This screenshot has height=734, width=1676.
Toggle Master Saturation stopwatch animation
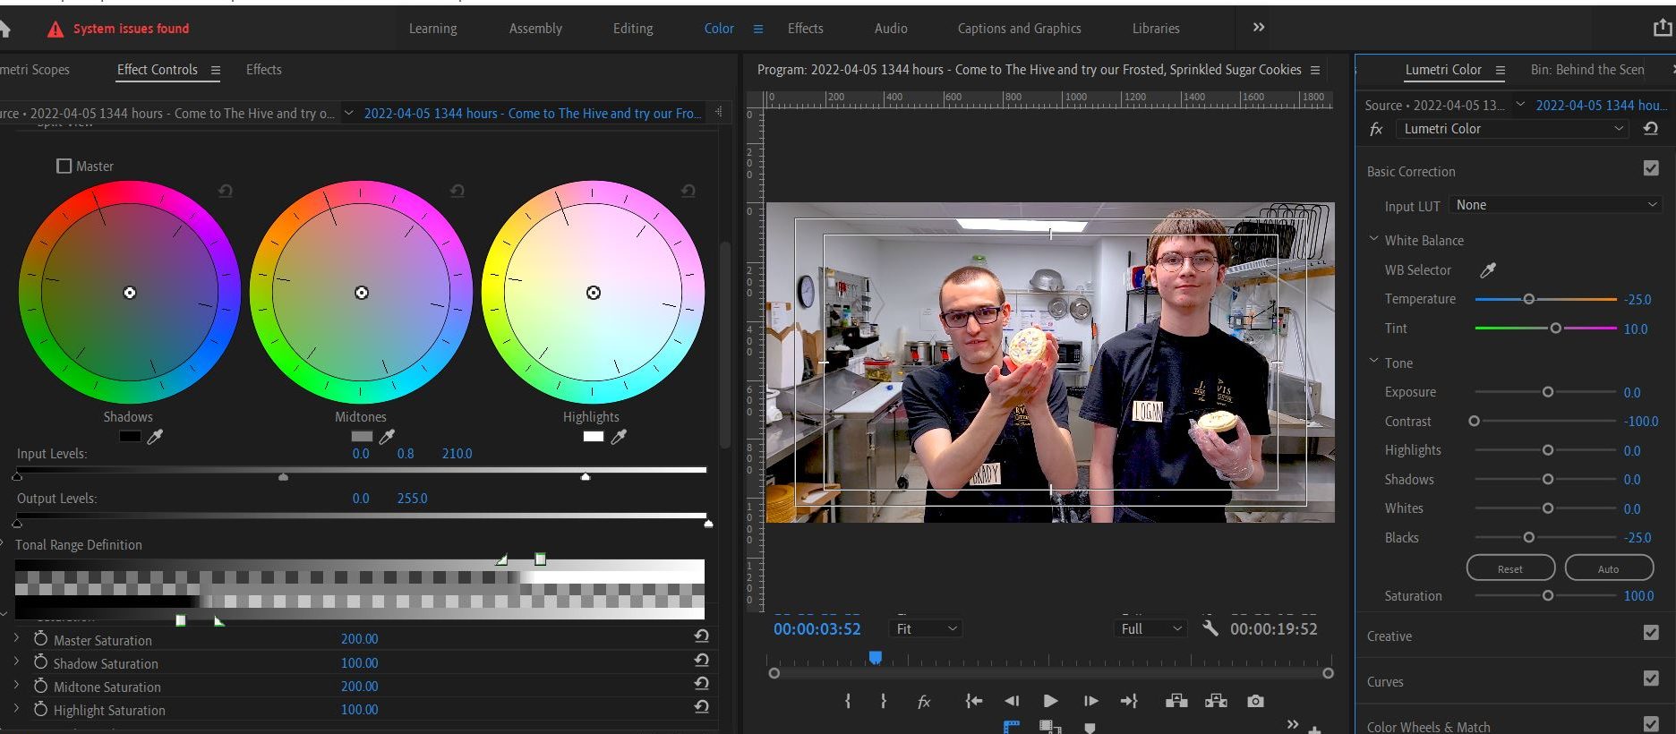coord(40,638)
